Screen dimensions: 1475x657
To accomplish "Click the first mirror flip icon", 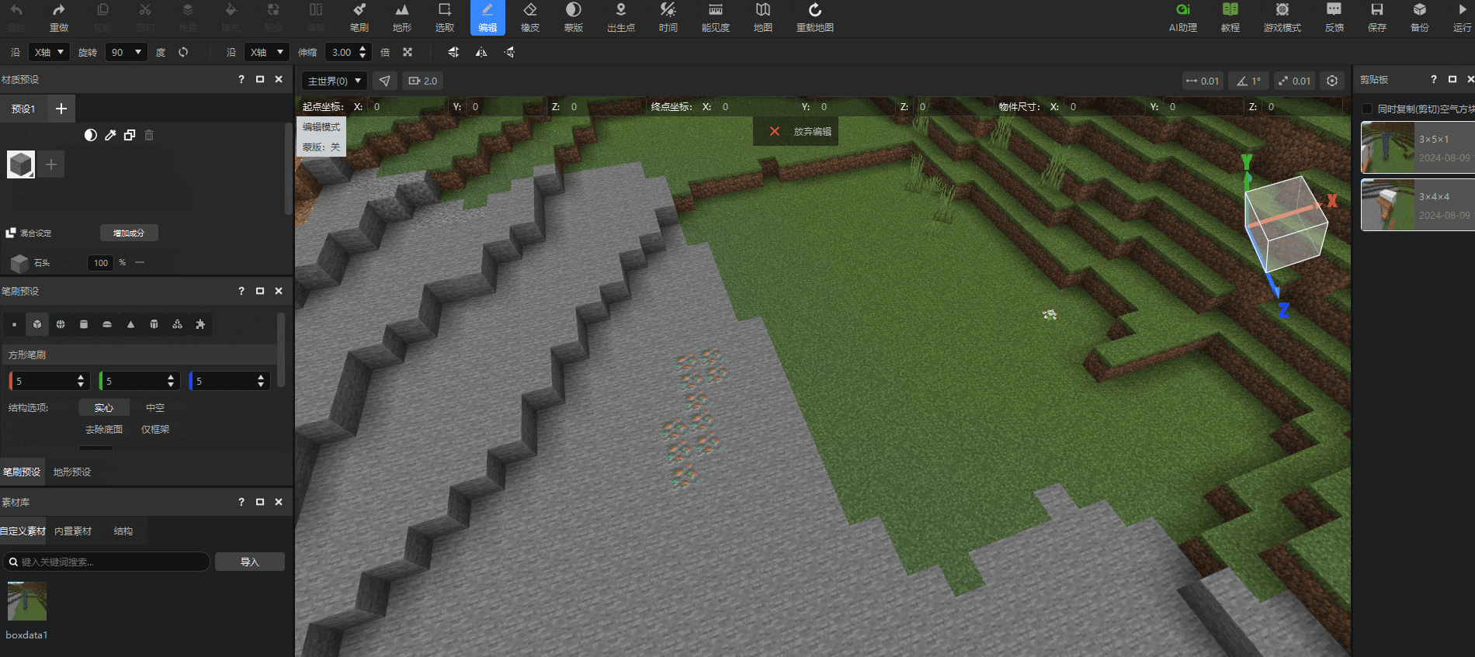I will click(x=453, y=52).
